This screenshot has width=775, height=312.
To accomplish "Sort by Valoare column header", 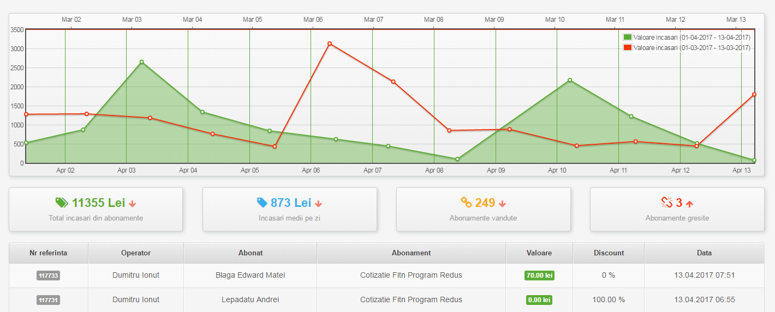I will (x=539, y=253).
